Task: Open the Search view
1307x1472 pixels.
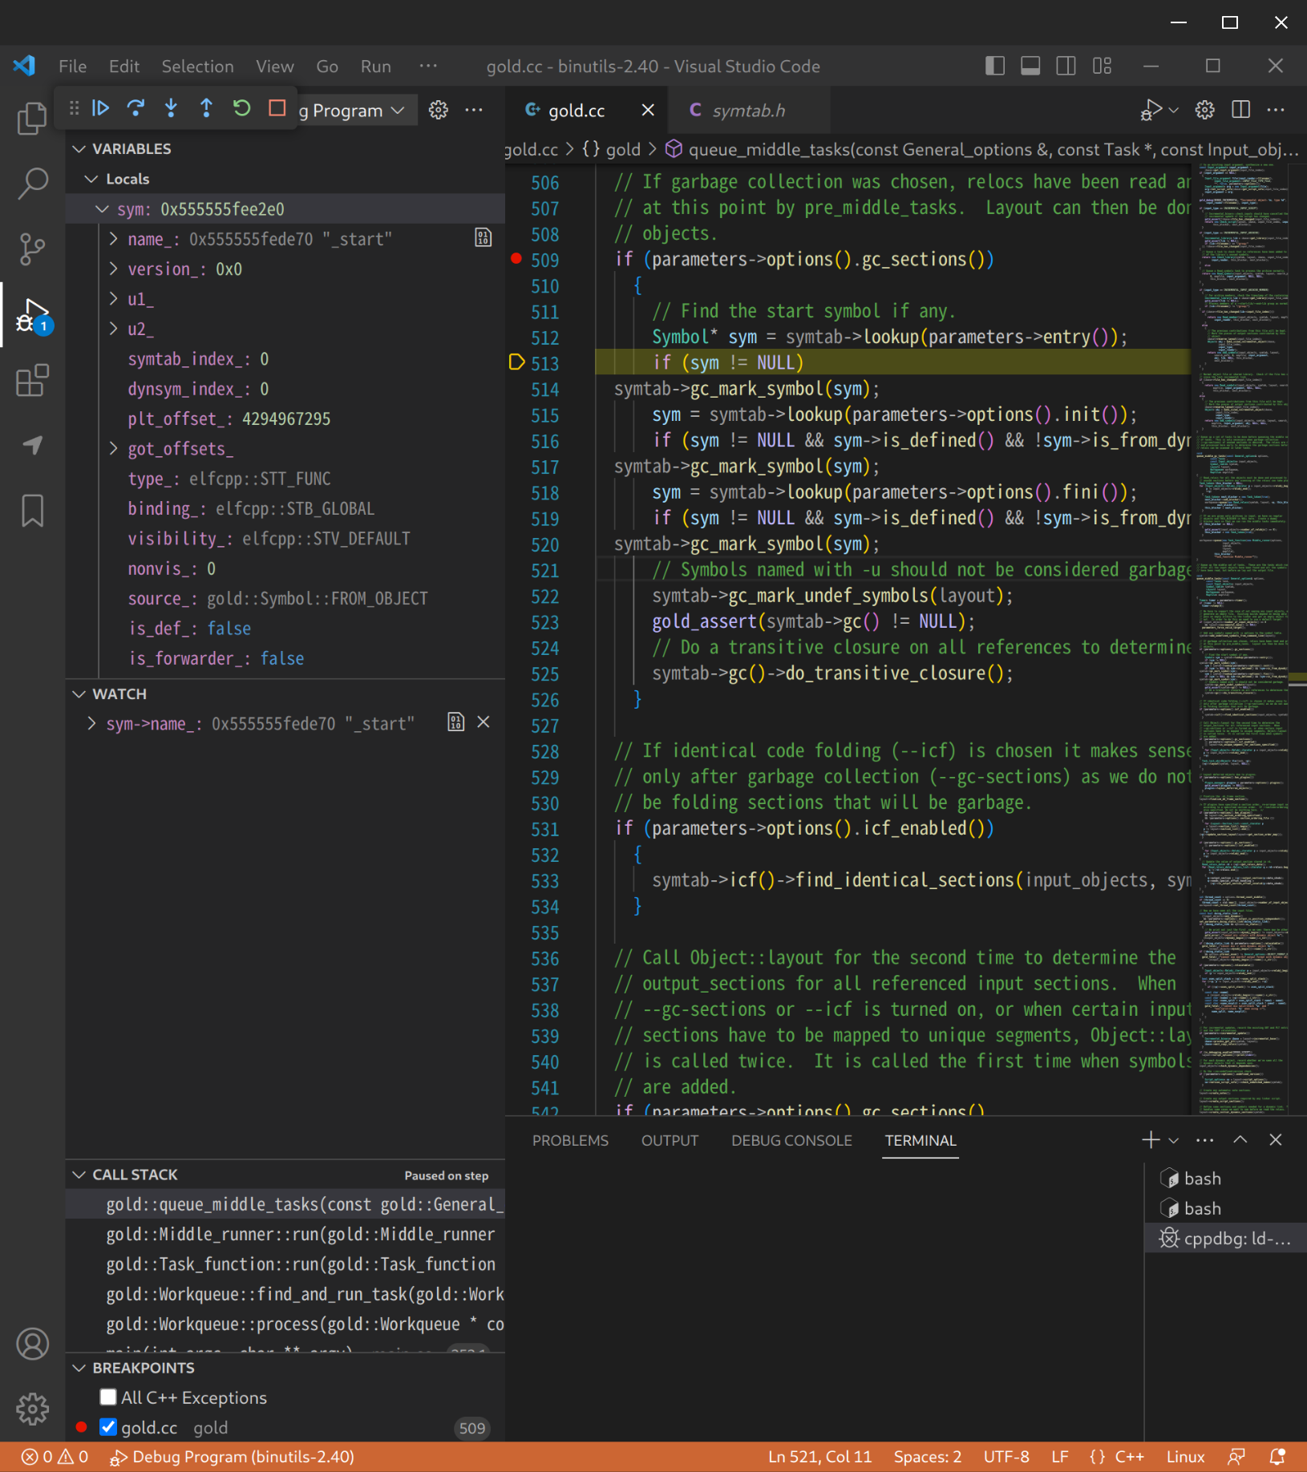Action: click(x=32, y=184)
